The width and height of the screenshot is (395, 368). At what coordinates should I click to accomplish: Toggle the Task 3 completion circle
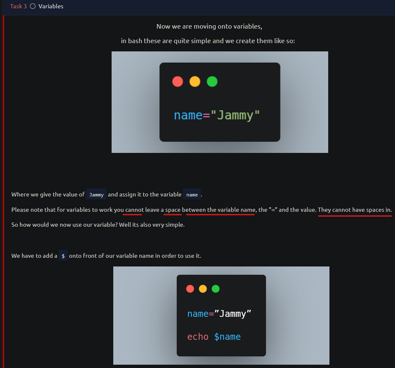point(33,6)
